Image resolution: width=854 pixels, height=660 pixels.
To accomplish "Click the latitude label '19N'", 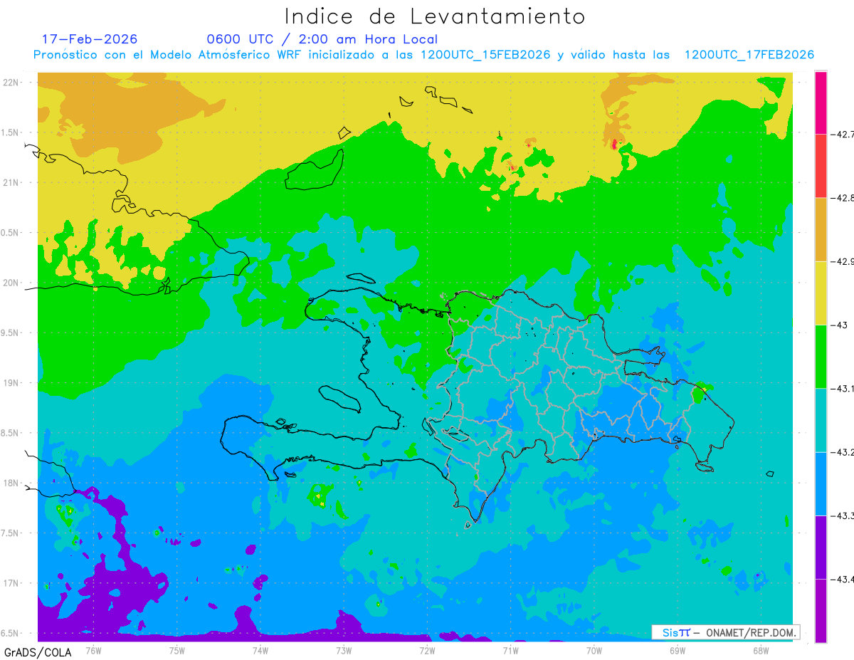I will (12, 382).
